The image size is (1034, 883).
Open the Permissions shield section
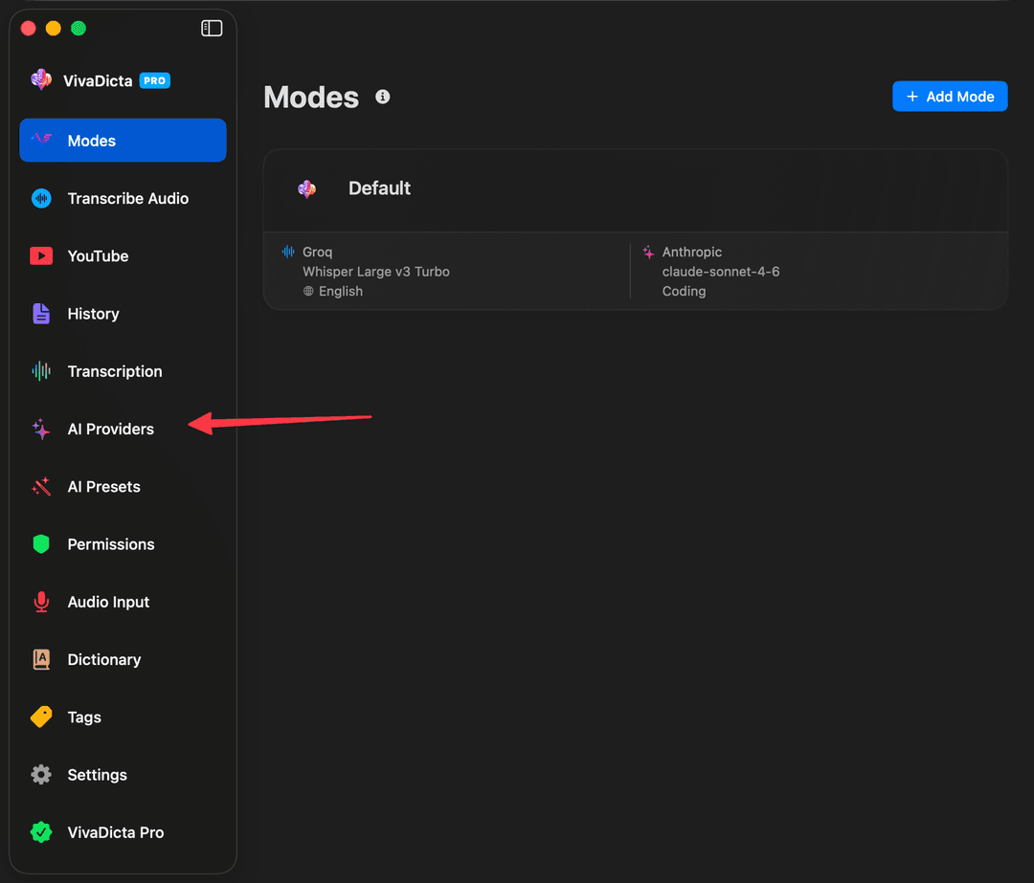click(x=110, y=543)
